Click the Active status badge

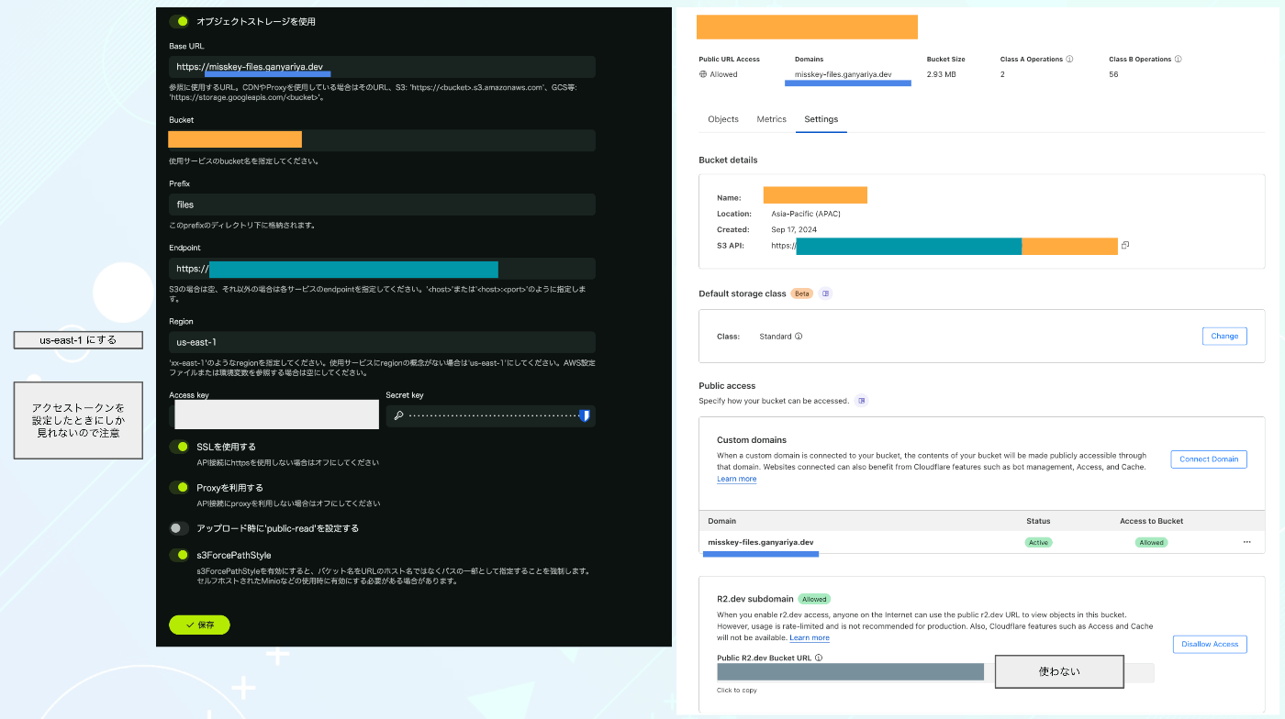pos(1038,542)
